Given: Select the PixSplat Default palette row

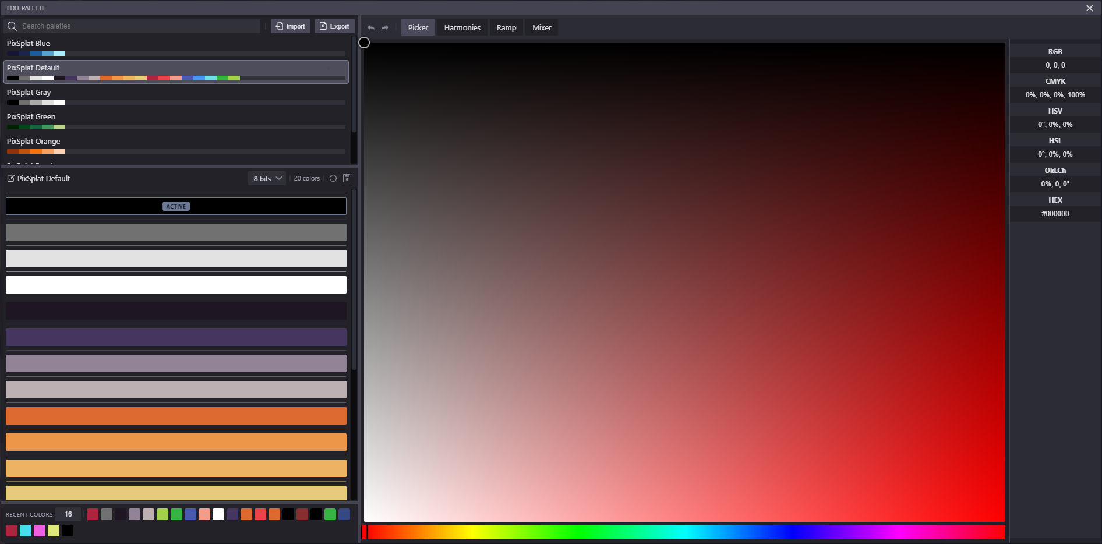Looking at the screenshot, I should 176,72.
